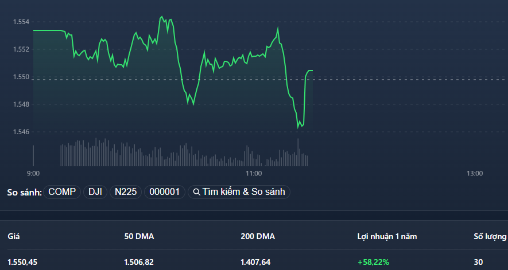Select the 1.550 price axis label

pyautogui.click(x=21, y=77)
